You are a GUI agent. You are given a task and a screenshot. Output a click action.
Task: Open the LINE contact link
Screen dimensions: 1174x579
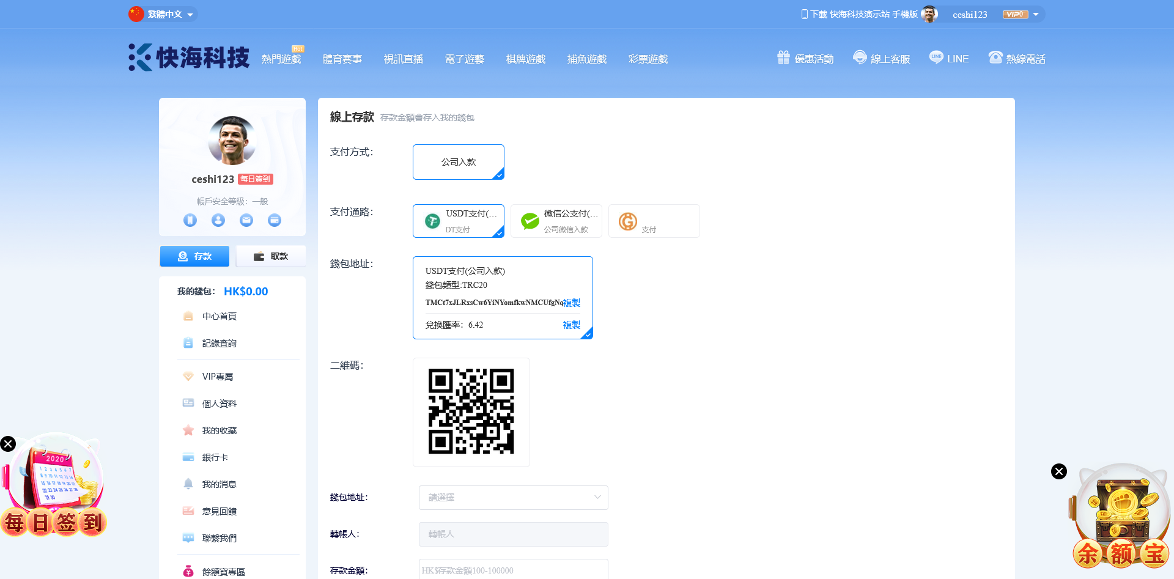click(x=949, y=59)
